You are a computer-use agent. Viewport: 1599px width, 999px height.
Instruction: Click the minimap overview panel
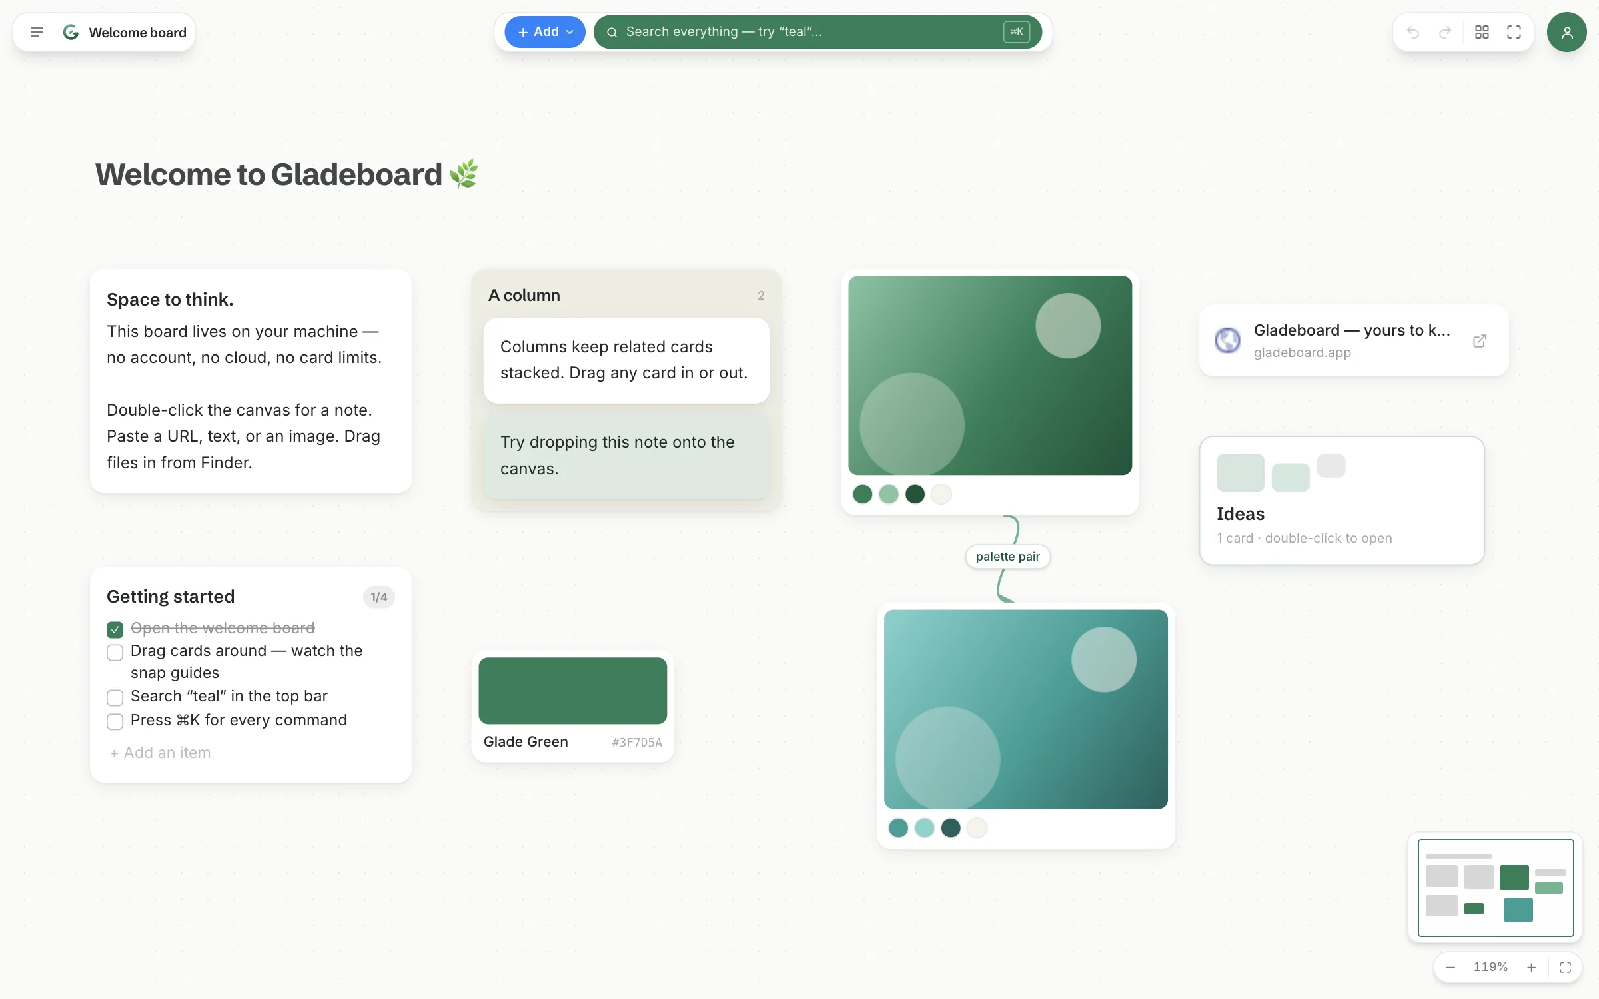coord(1496,888)
